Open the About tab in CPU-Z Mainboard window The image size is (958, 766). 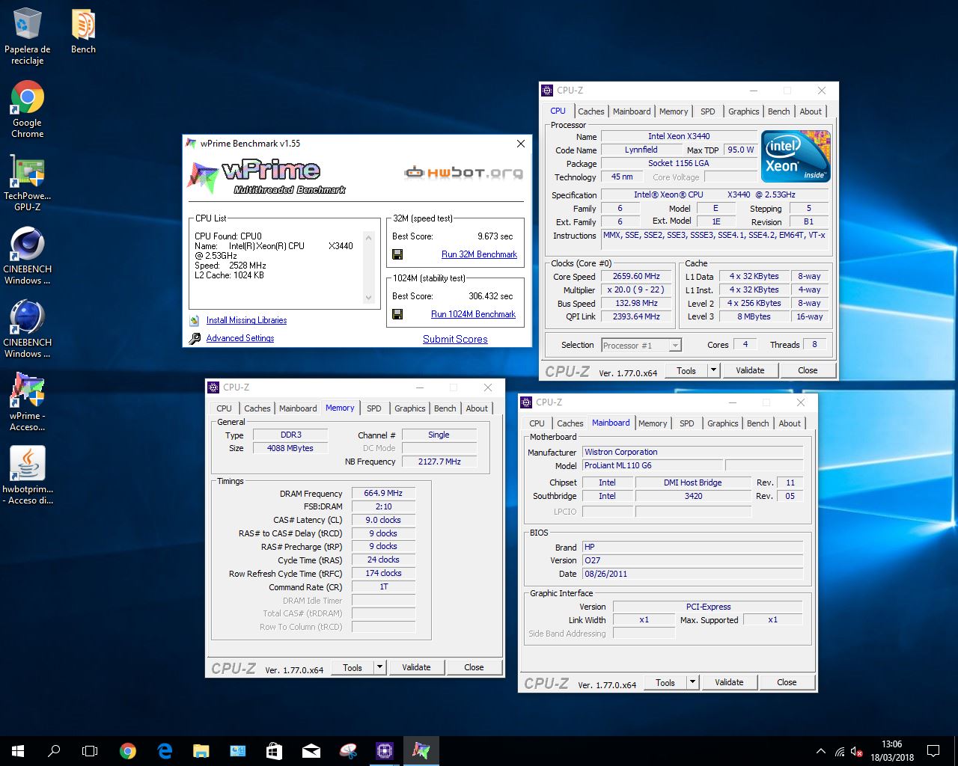790,423
